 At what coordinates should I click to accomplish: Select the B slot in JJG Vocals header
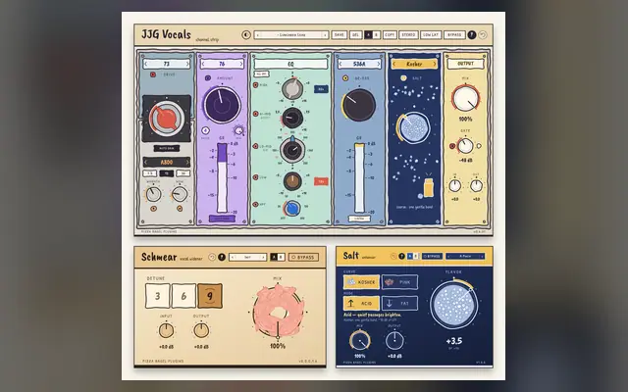pyautogui.click(x=376, y=35)
